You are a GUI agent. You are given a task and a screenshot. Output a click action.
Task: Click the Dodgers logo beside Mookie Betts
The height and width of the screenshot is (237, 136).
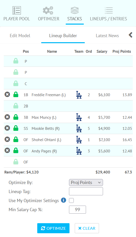[79, 129]
